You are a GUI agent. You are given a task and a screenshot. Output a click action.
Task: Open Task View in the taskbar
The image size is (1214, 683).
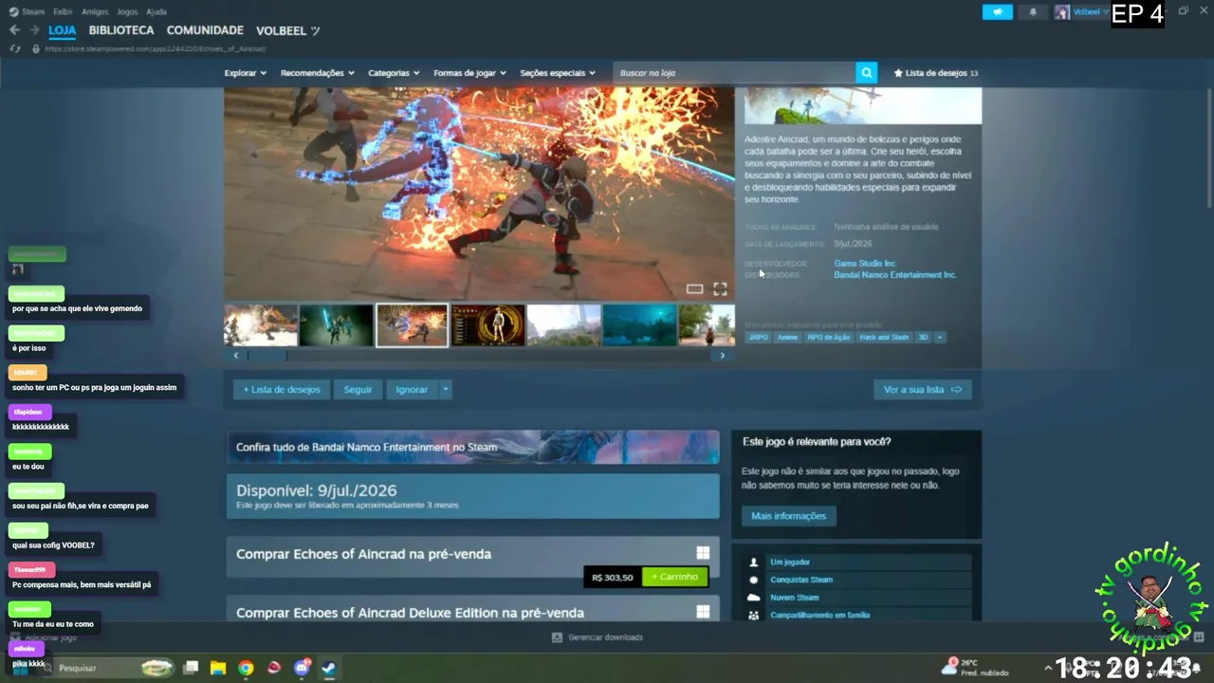191,668
